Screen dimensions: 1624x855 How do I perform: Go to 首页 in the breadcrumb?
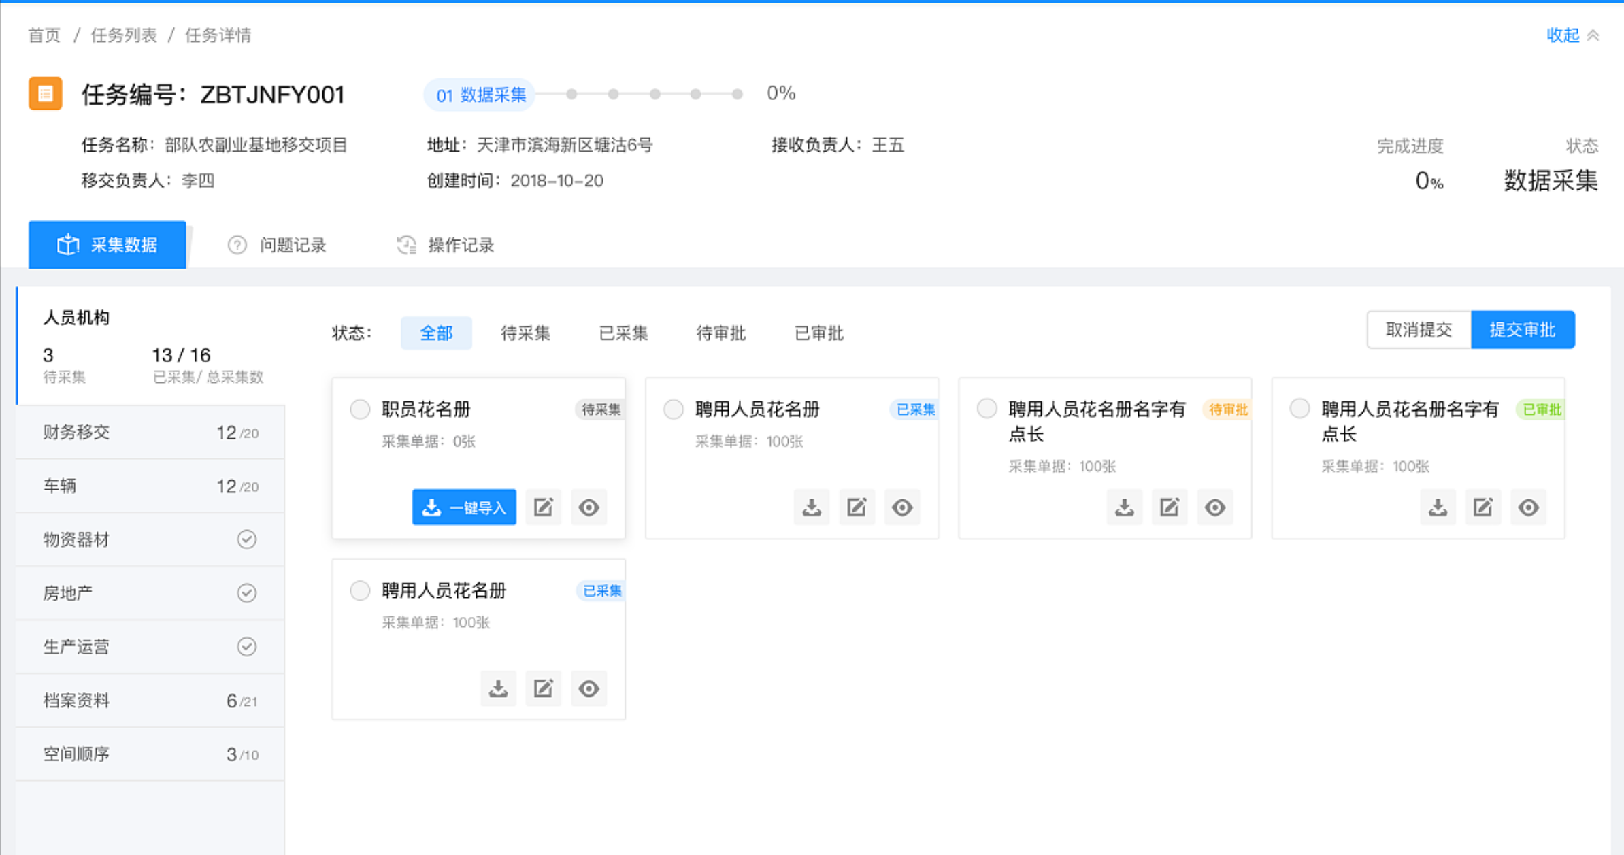click(44, 35)
